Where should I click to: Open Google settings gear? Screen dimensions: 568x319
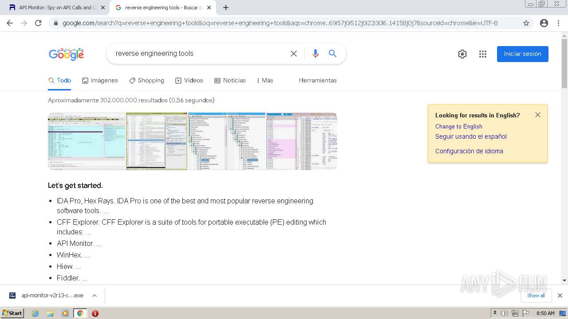click(462, 54)
